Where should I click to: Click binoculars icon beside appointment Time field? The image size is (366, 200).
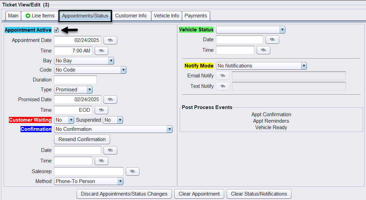pyautogui.click(x=101, y=51)
